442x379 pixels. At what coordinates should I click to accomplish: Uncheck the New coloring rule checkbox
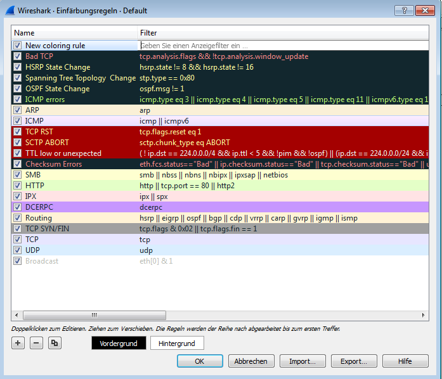tap(18, 46)
